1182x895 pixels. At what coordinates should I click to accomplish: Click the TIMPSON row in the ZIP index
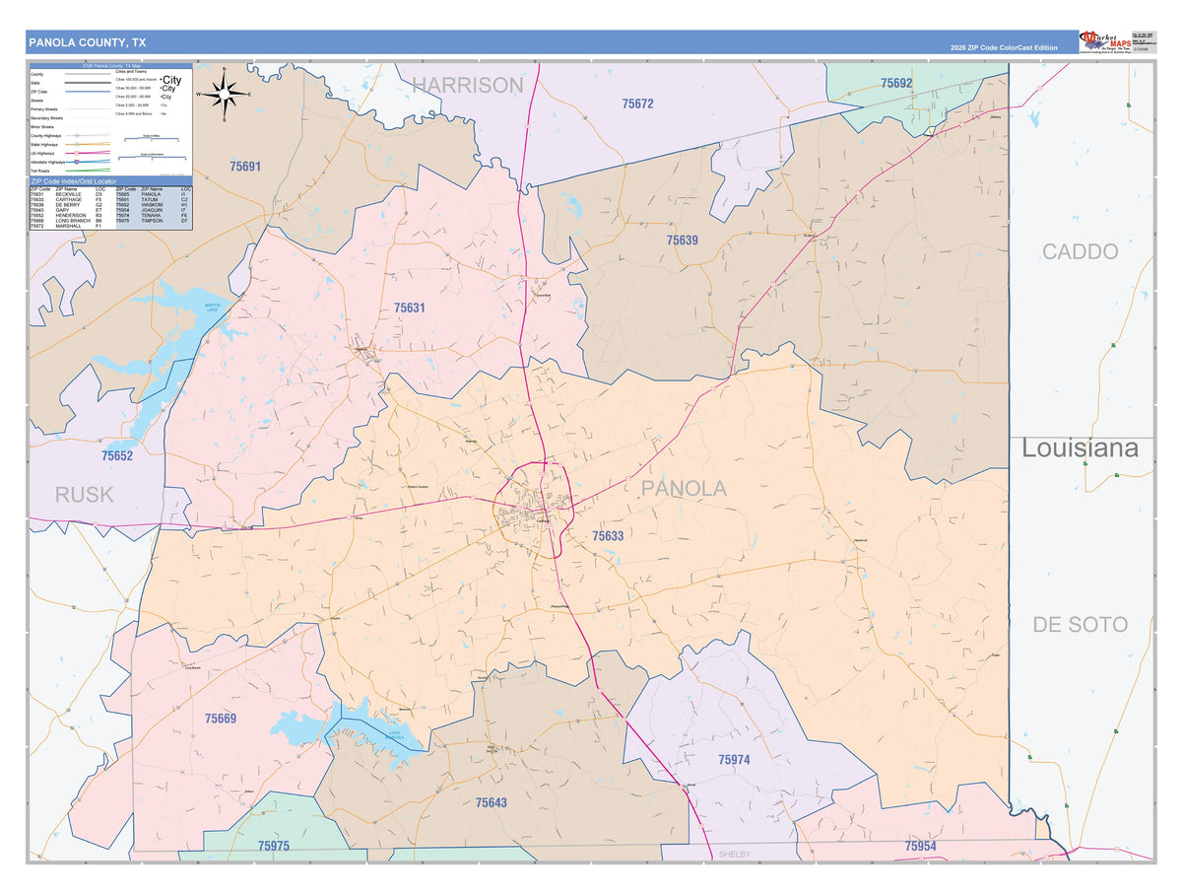(154, 221)
